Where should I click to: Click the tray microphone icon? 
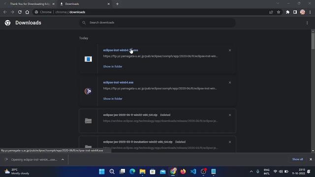[258, 172]
